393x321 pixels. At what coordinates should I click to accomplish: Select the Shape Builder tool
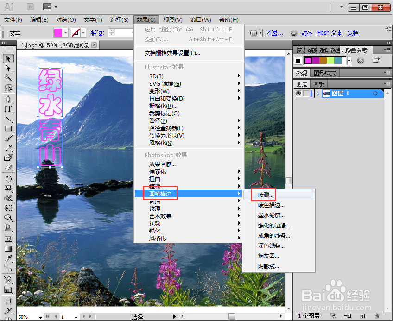pos(8,218)
